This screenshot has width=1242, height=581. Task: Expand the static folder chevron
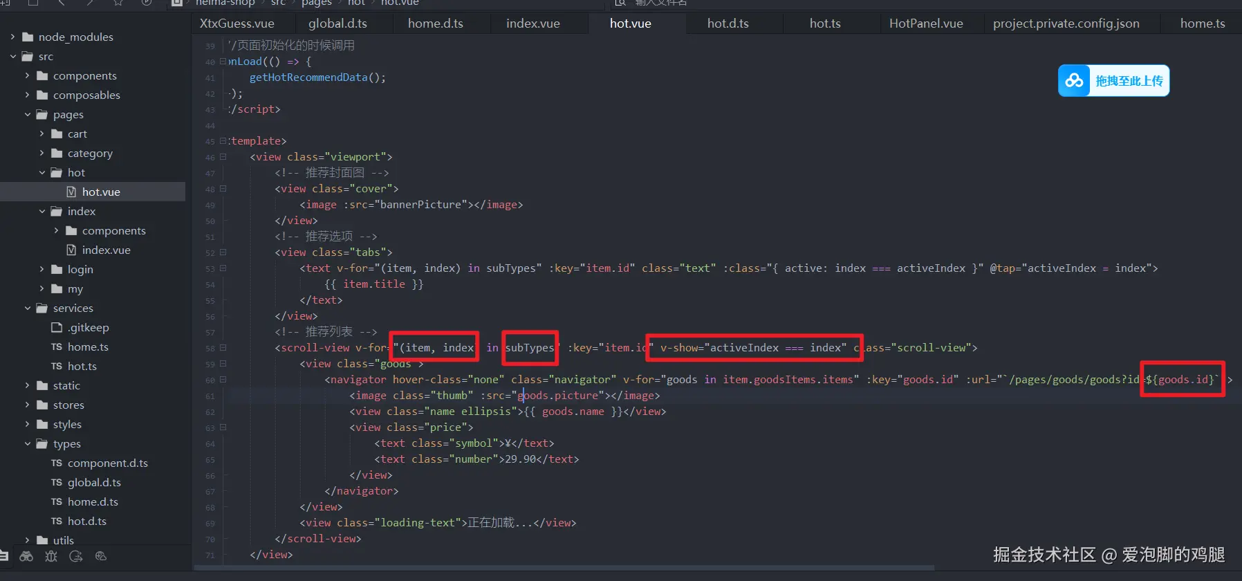point(27,385)
